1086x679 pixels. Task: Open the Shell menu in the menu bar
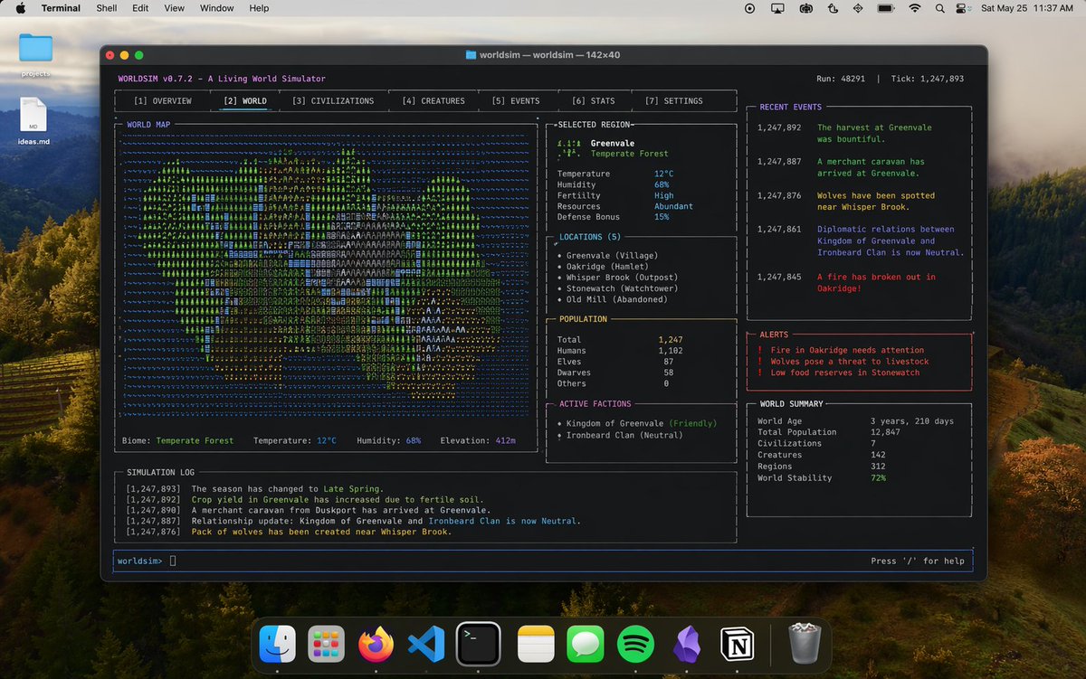click(x=106, y=8)
